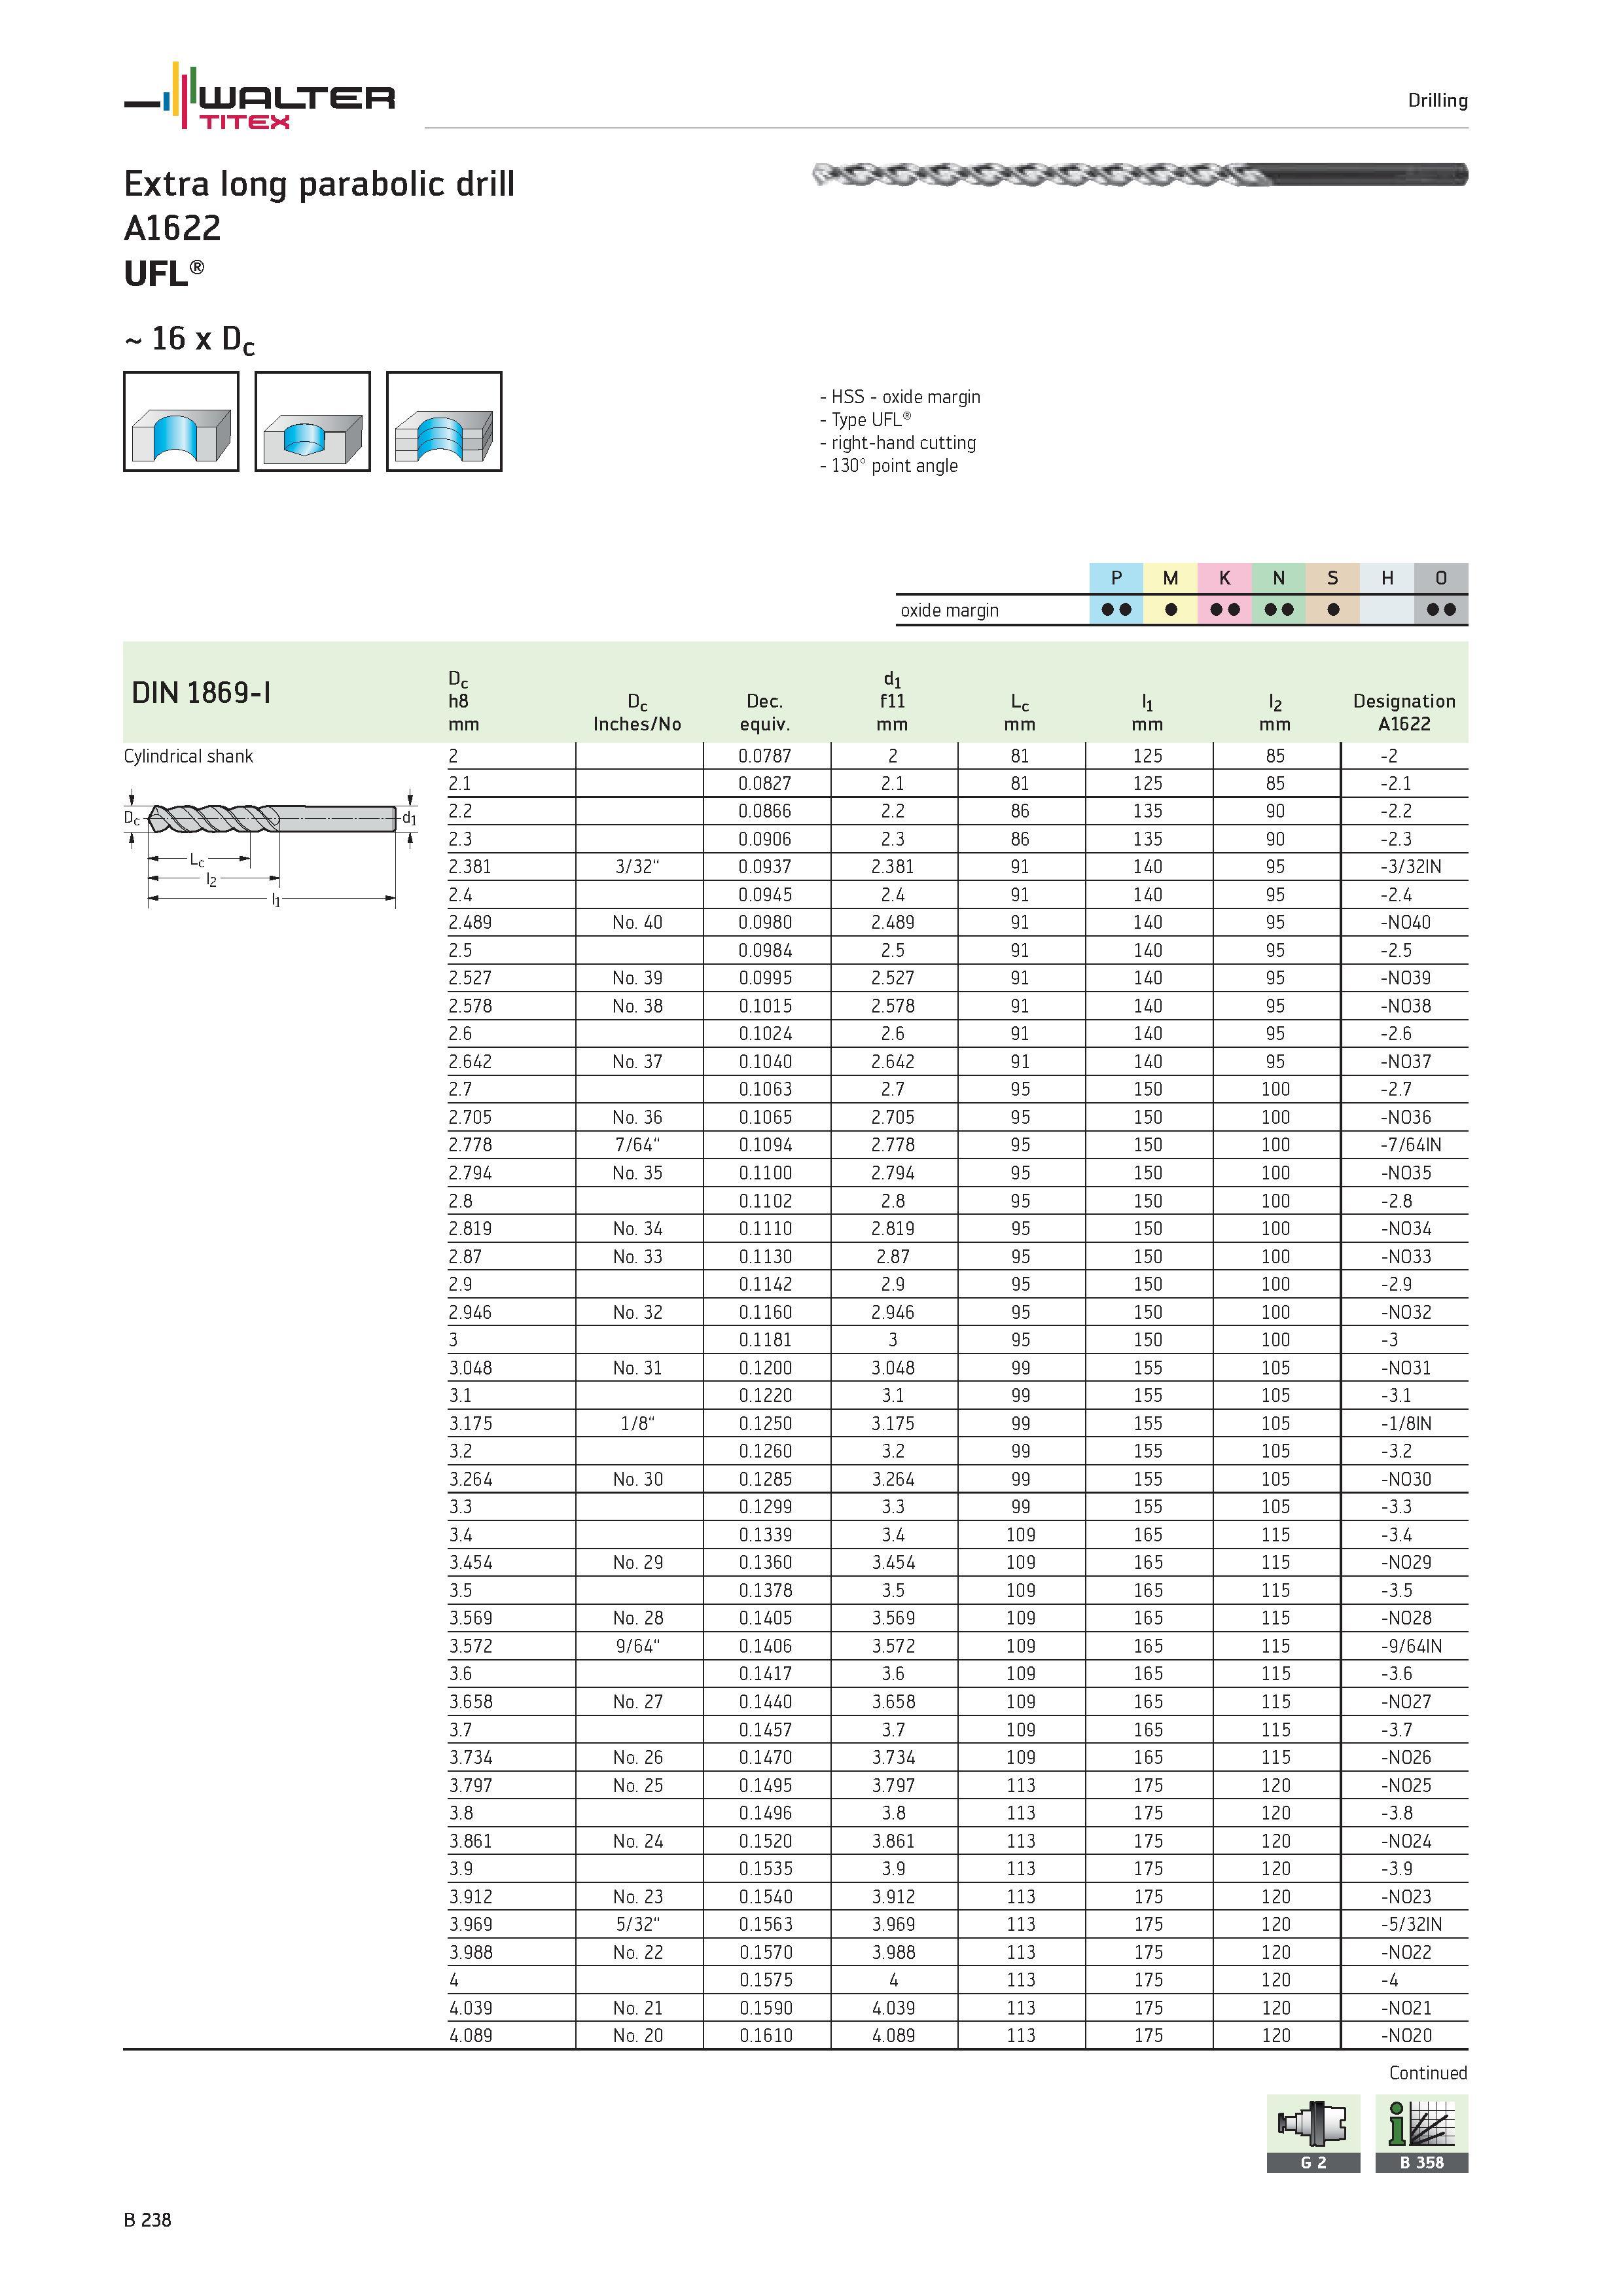Screen dimensions: 1623x2296
Task: Open the G 2 tool holder reference icon
Action: coord(1313,2133)
